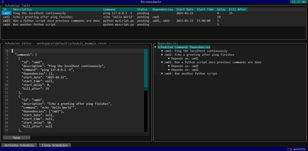Image resolution: width=308 pixels, height=151 pixels.
Task: Click the editor's vertical scrollbar thumb
Action: pyautogui.click(x=146, y=69)
